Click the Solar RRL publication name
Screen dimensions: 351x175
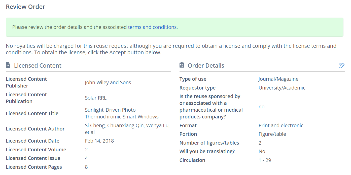[x=96, y=98]
